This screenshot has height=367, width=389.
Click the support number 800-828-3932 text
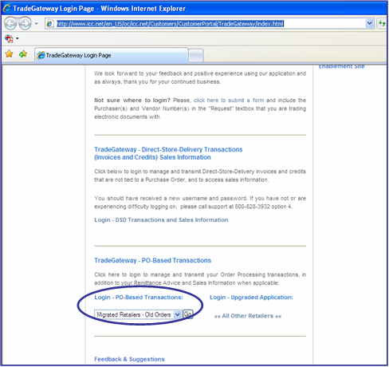252,207
